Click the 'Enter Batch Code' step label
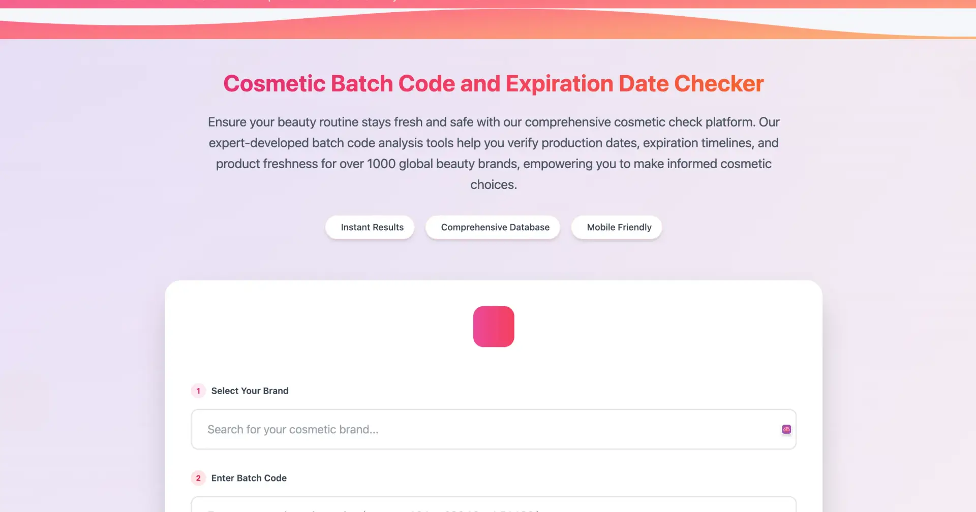 tap(249, 478)
